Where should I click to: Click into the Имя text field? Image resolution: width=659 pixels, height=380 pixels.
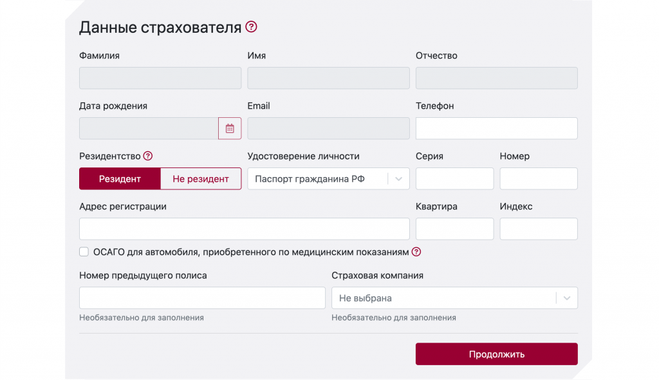pos(328,78)
